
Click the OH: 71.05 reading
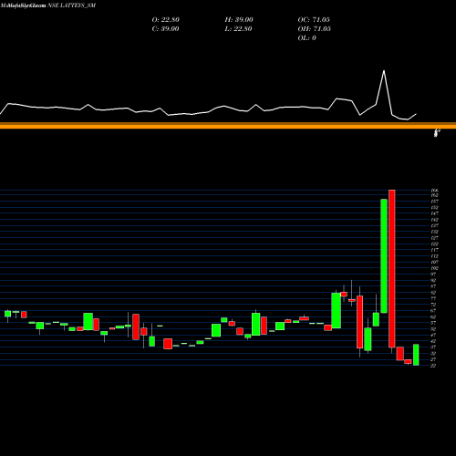click(315, 29)
